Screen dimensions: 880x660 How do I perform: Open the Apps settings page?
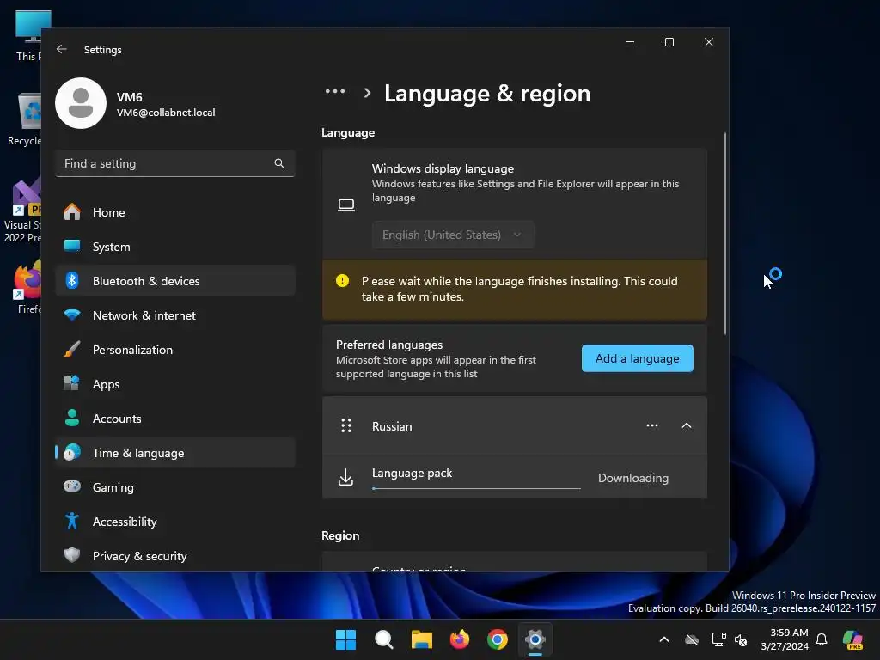(x=175, y=384)
